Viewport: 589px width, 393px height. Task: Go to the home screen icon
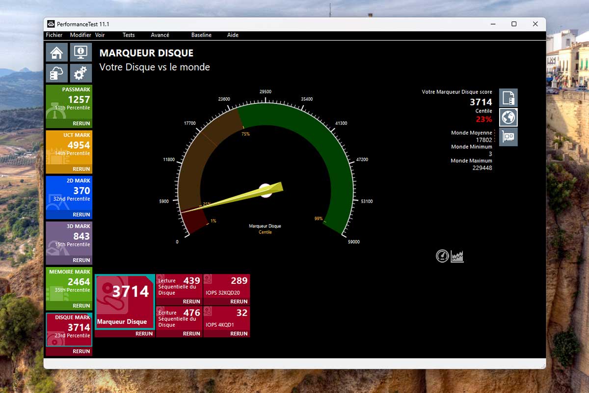[x=56, y=52]
